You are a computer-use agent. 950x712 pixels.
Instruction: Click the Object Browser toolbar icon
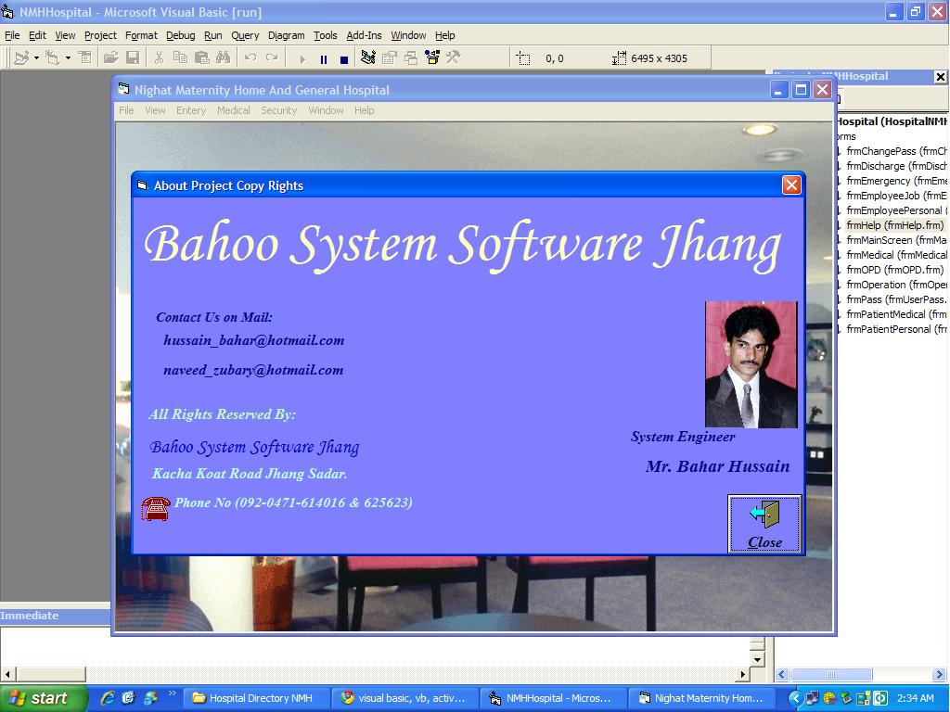(432, 57)
